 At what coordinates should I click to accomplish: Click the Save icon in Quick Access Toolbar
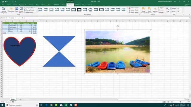point(3,2)
